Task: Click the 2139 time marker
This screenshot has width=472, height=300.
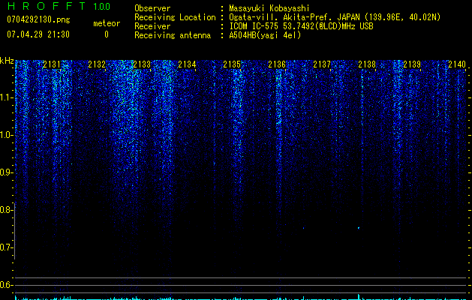Action: pyautogui.click(x=412, y=64)
